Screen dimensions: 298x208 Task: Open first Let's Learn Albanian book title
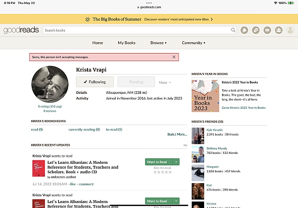pyautogui.click(x=82, y=167)
